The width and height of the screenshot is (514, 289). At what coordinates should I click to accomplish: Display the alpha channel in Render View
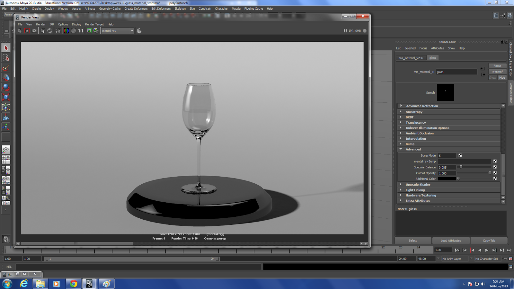[74, 31]
